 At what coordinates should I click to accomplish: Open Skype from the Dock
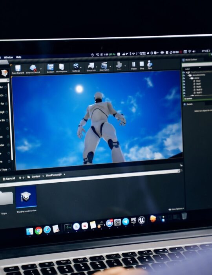click(76, 227)
